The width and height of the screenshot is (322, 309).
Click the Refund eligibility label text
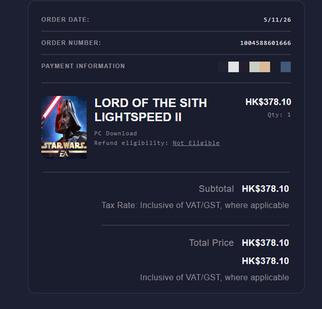click(131, 143)
